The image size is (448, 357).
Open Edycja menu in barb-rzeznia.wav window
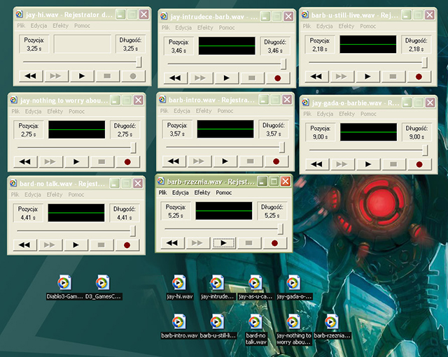181,193
